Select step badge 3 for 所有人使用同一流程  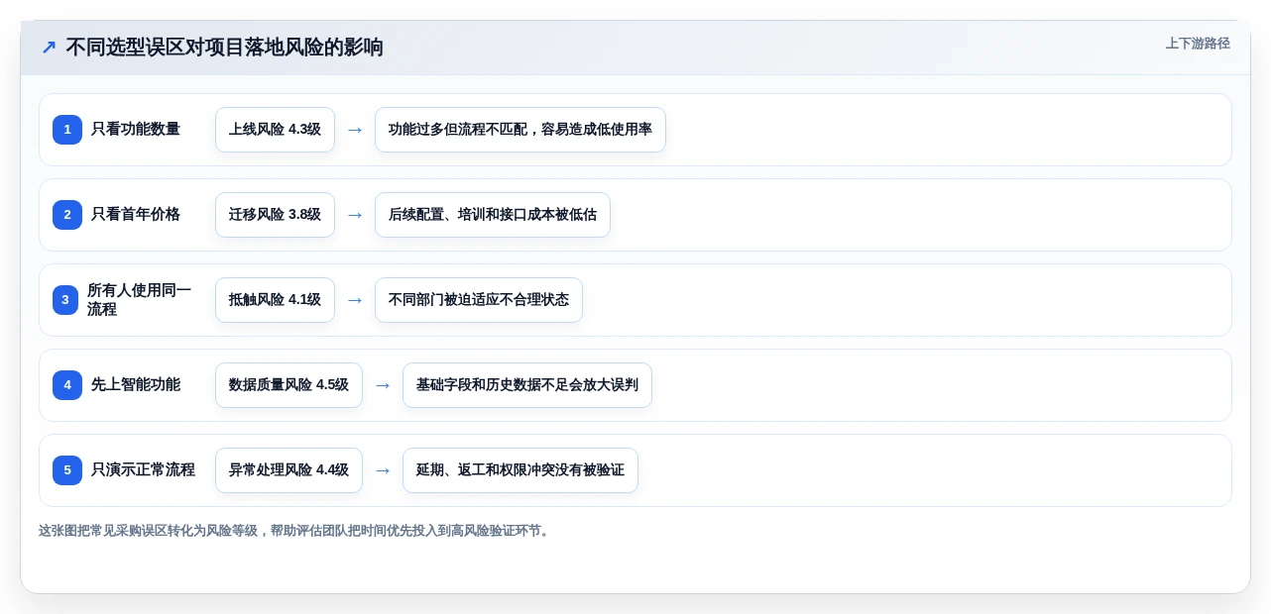(65, 300)
